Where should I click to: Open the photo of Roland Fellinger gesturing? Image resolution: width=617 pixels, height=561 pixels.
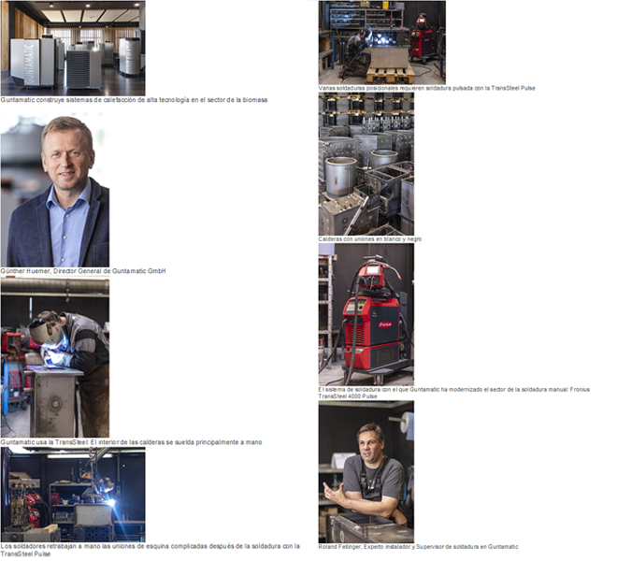(x=366, y=472)
